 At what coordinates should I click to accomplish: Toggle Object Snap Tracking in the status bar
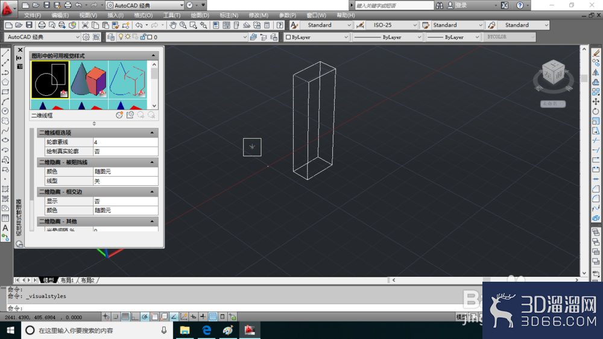pyautogui.click(x=174, y=317)
